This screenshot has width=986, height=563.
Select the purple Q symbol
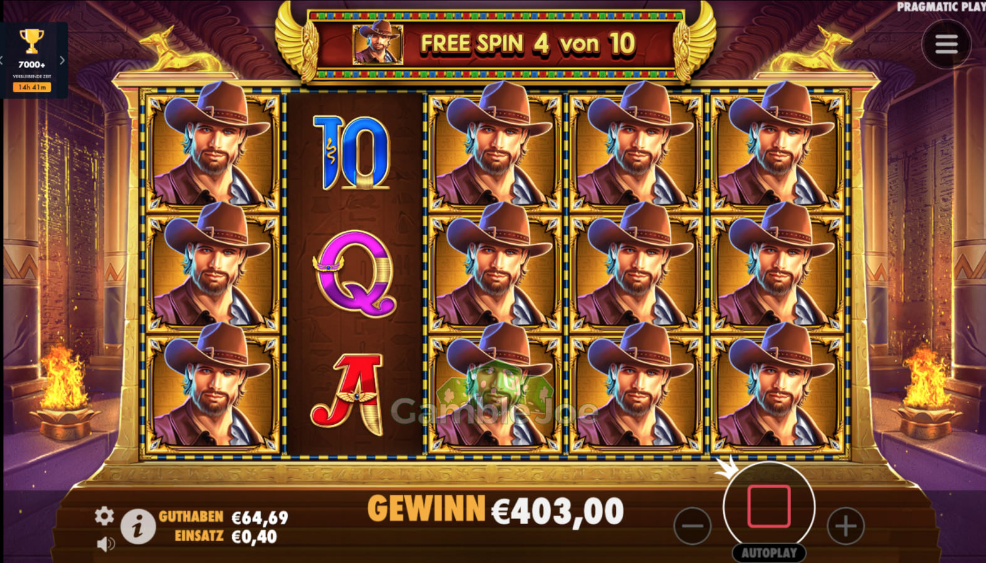coord(355,273)
